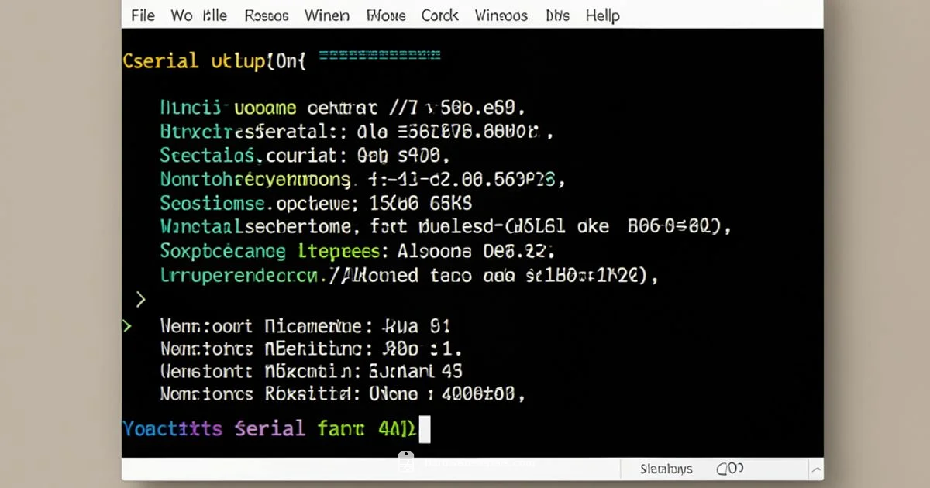Click the Nomnionos Roksittd output line
Image resolution: width=930 pixels, height=488 pixels.
[x=342, y=394]
